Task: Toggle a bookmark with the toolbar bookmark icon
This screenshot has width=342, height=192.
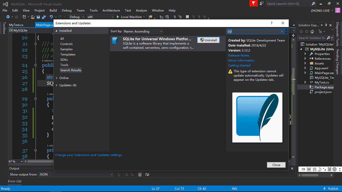Action: click(x=187, y=17)
